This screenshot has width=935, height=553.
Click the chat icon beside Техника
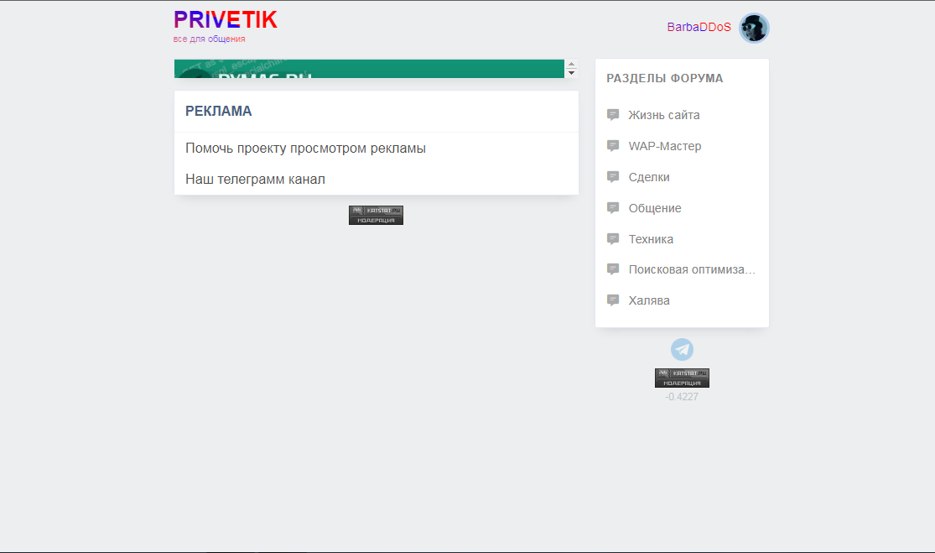coord(613,239)
